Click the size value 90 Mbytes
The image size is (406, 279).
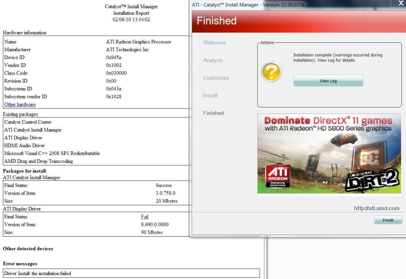152,232
